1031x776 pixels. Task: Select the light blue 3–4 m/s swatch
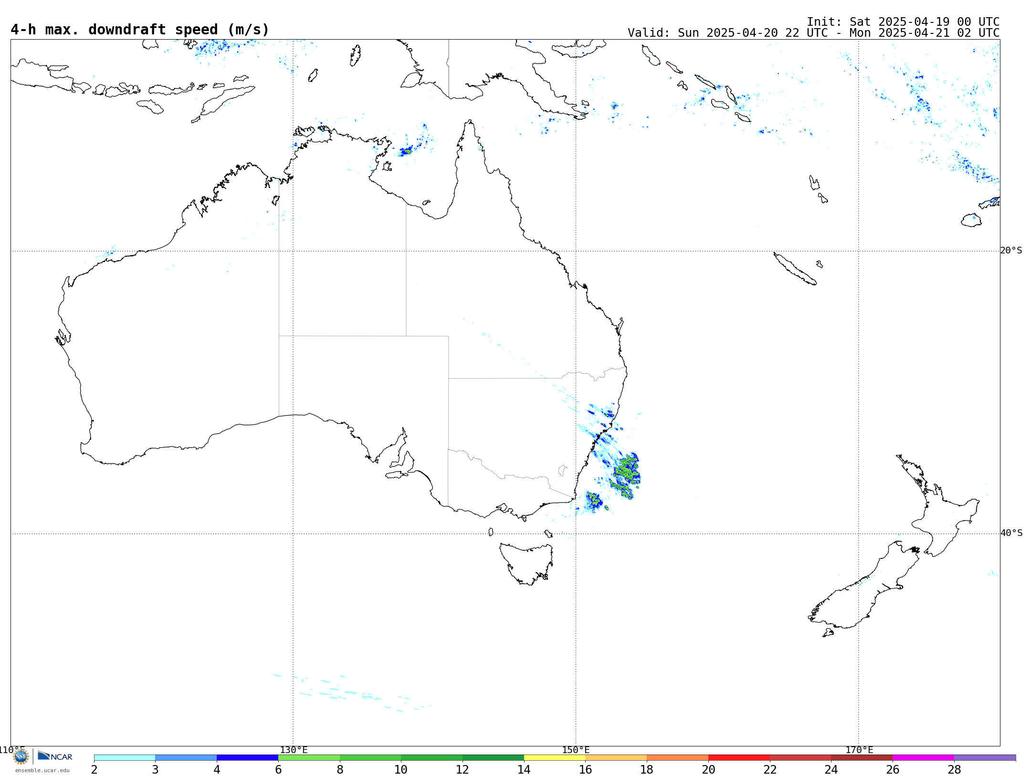(186, 758)
